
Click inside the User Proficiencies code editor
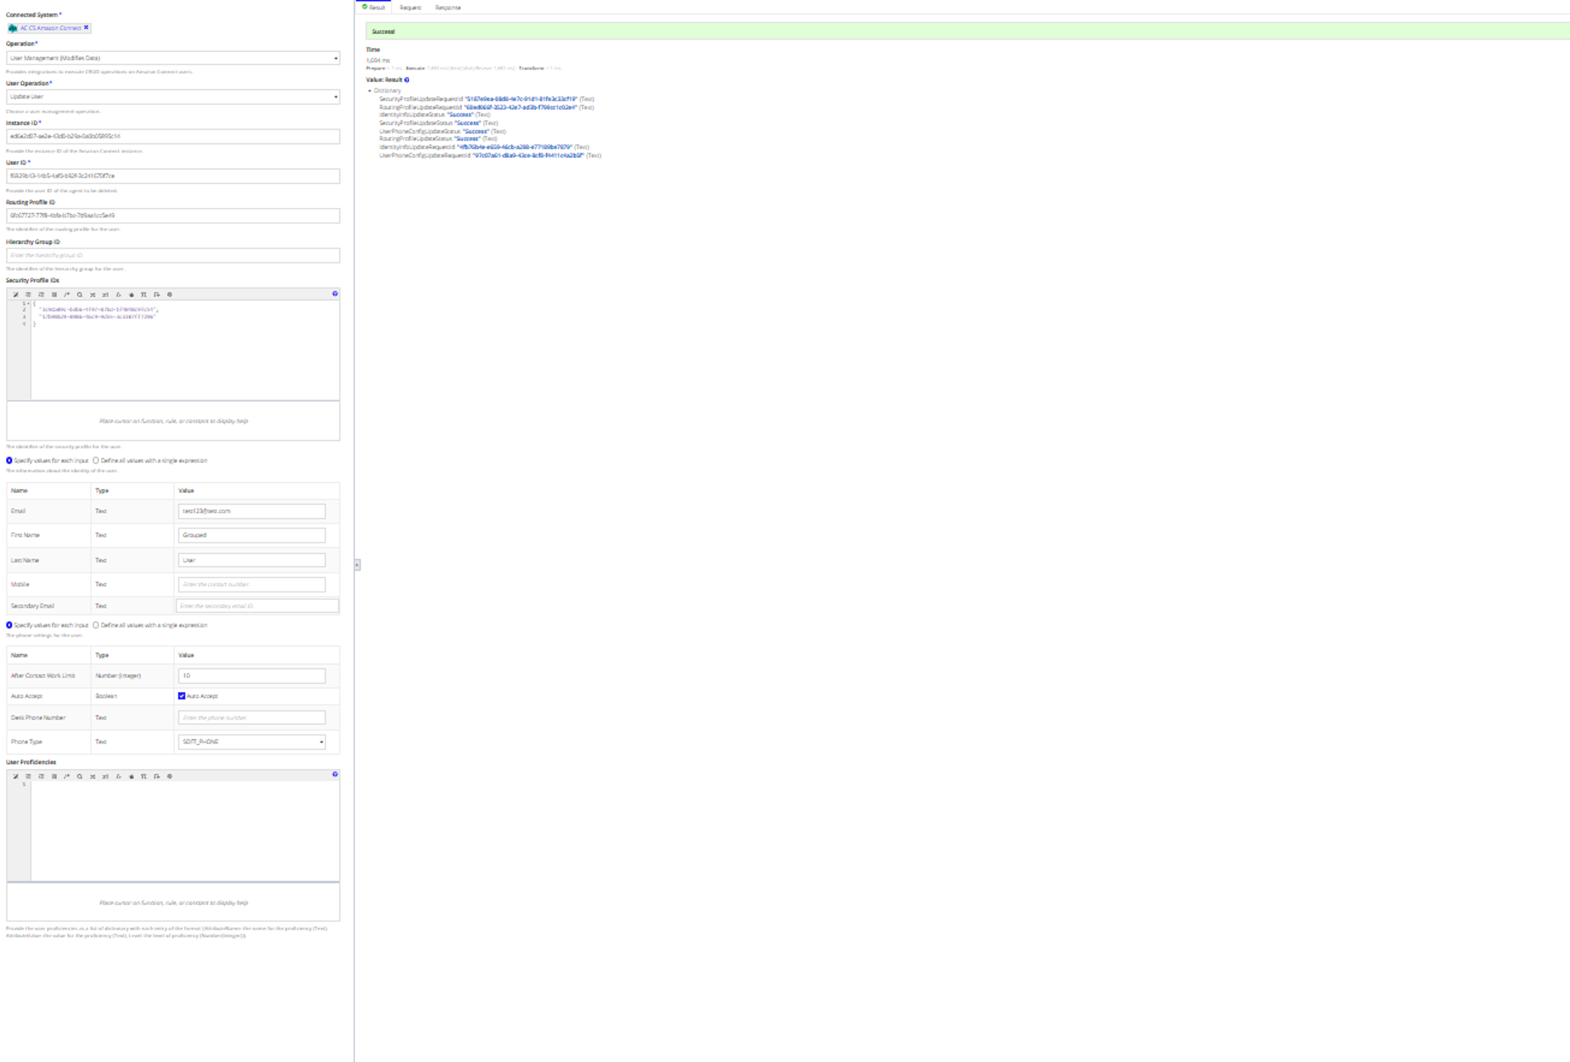pos(184,831)
